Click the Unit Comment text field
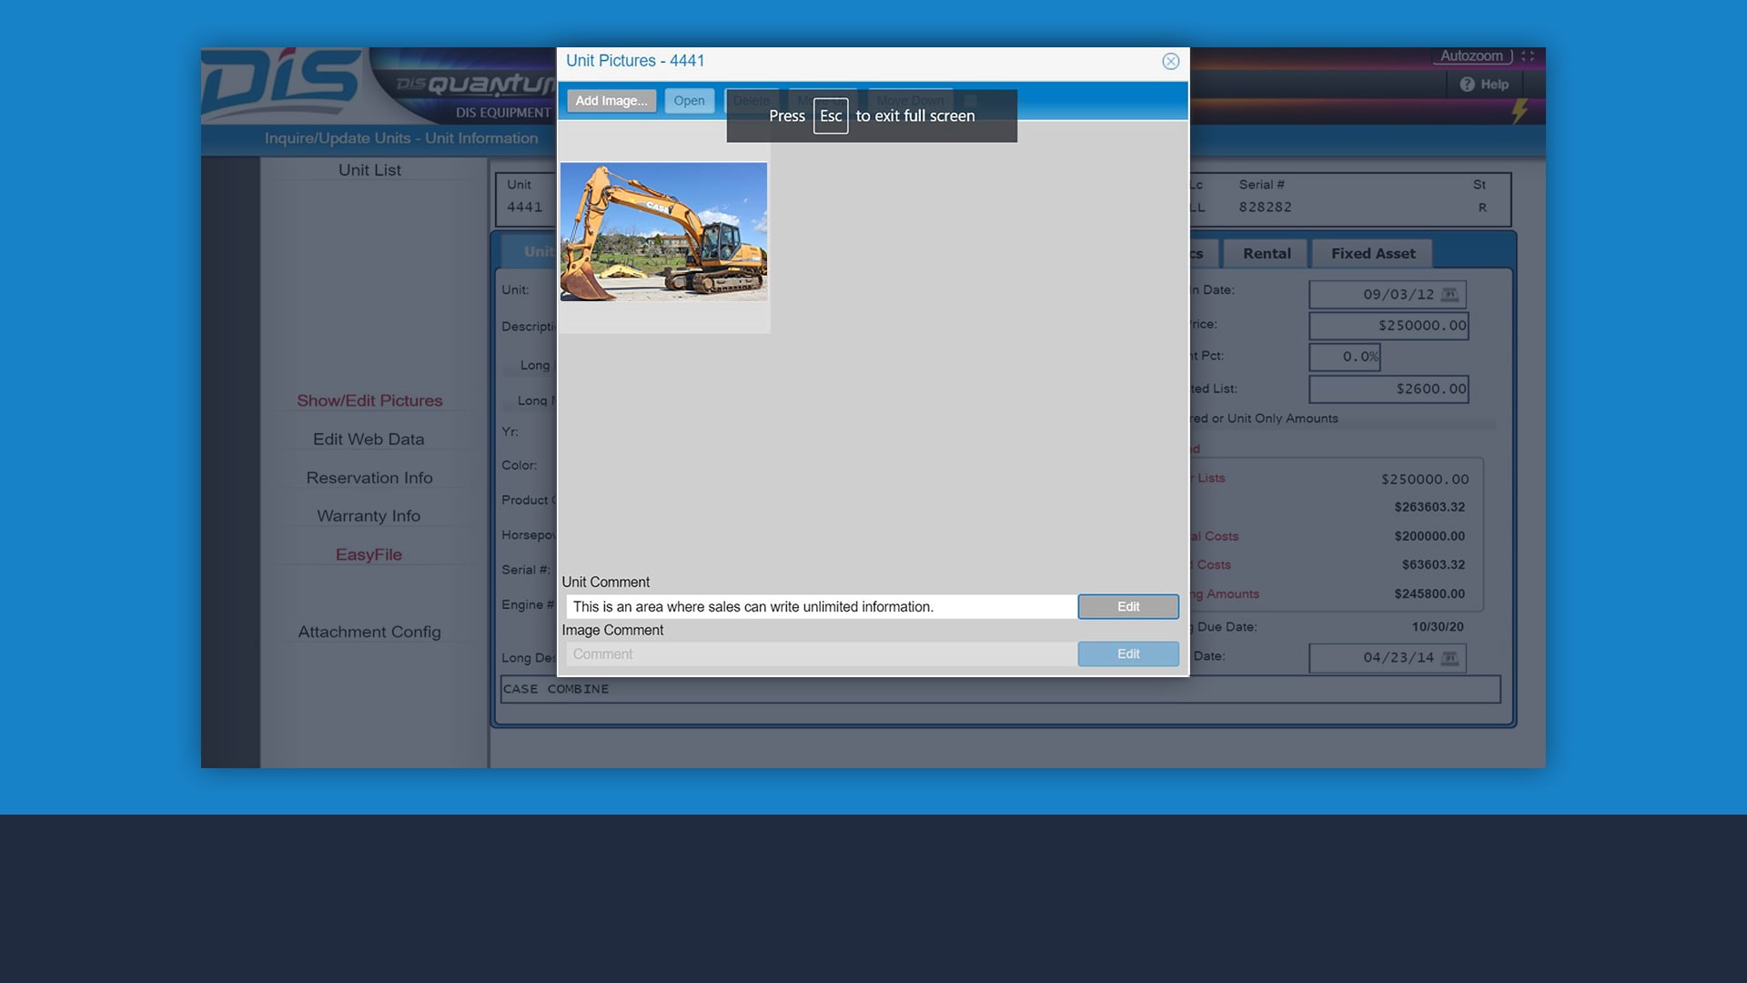This screenshot has height=983, width=1747. [821, 606]
